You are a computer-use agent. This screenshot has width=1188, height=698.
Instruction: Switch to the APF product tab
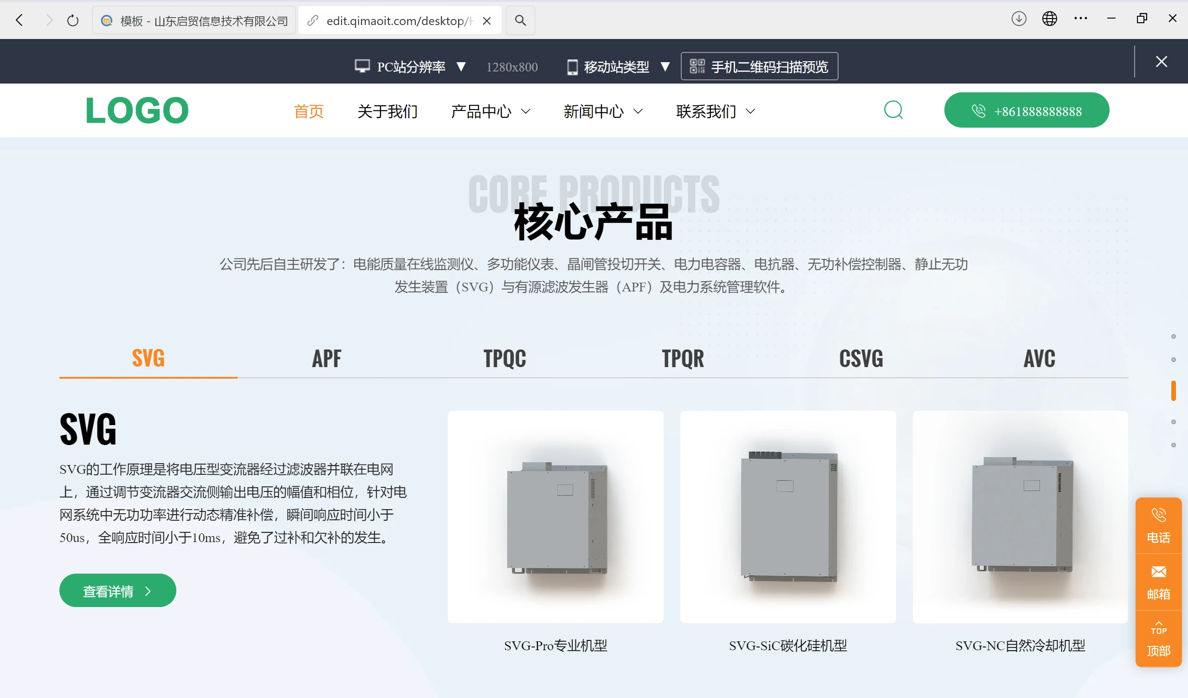(327, 358)
